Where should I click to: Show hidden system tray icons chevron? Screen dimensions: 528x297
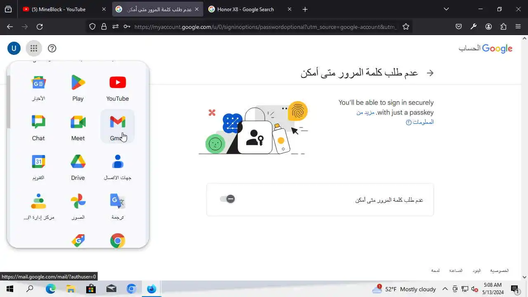pyautogui.click(x=445, y=289)
